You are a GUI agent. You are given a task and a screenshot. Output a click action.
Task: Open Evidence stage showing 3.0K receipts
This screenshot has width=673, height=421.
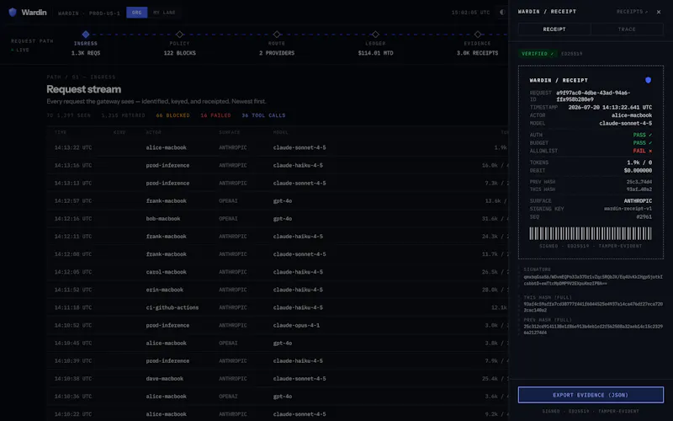click(x=477, y=48)
